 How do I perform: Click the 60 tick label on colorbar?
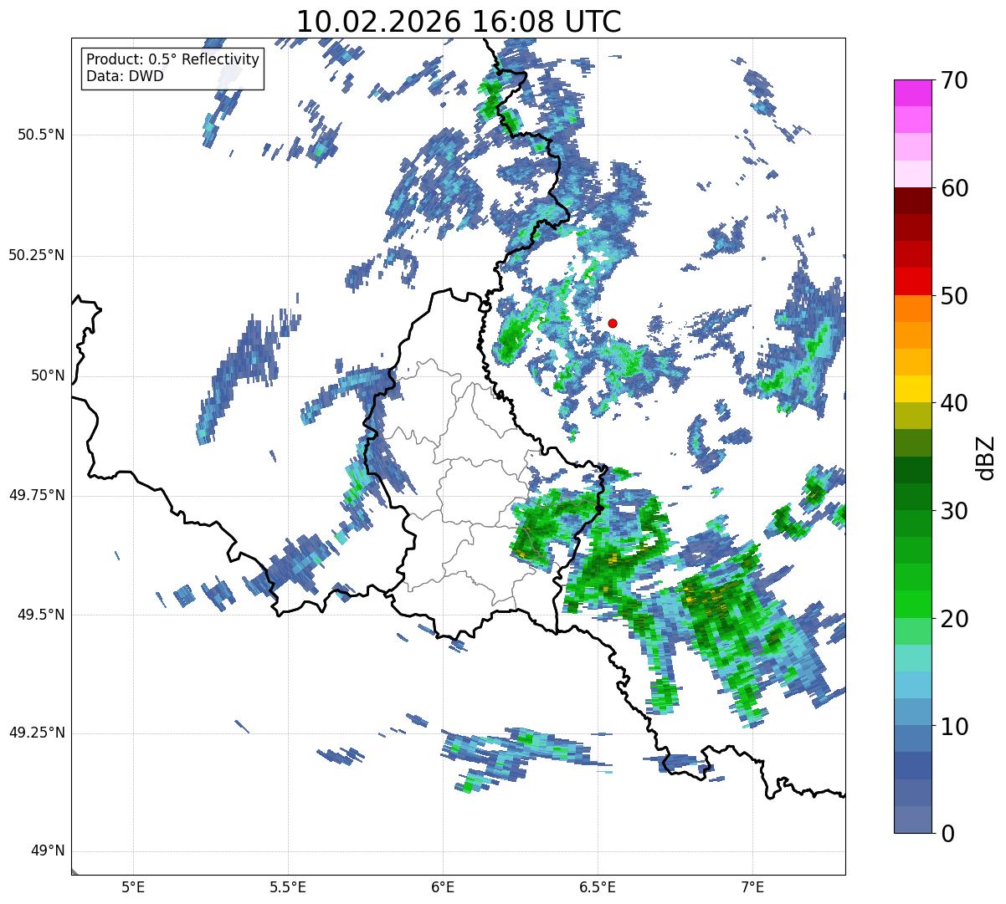pyautogui.click(x=953, y=188)
